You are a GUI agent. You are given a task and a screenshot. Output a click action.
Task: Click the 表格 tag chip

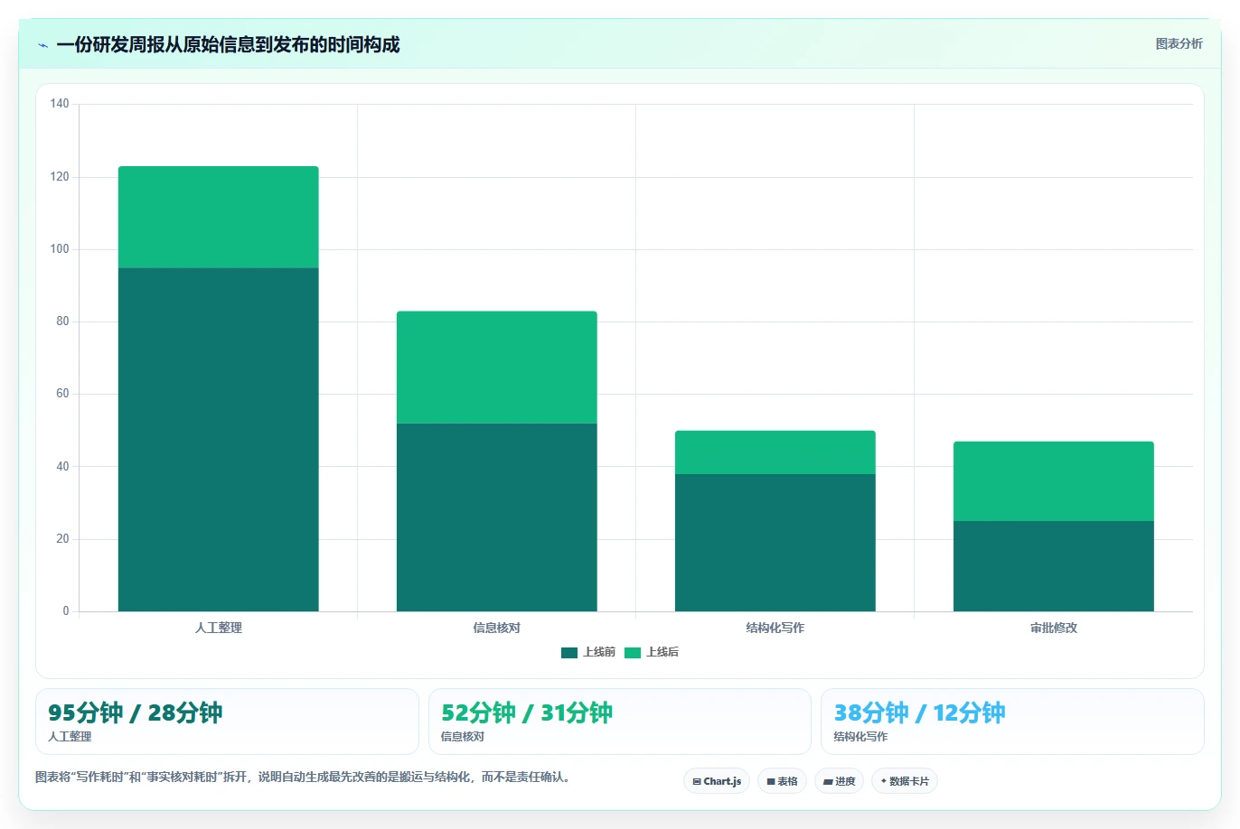pyautogui.click(x=782, y=781)
